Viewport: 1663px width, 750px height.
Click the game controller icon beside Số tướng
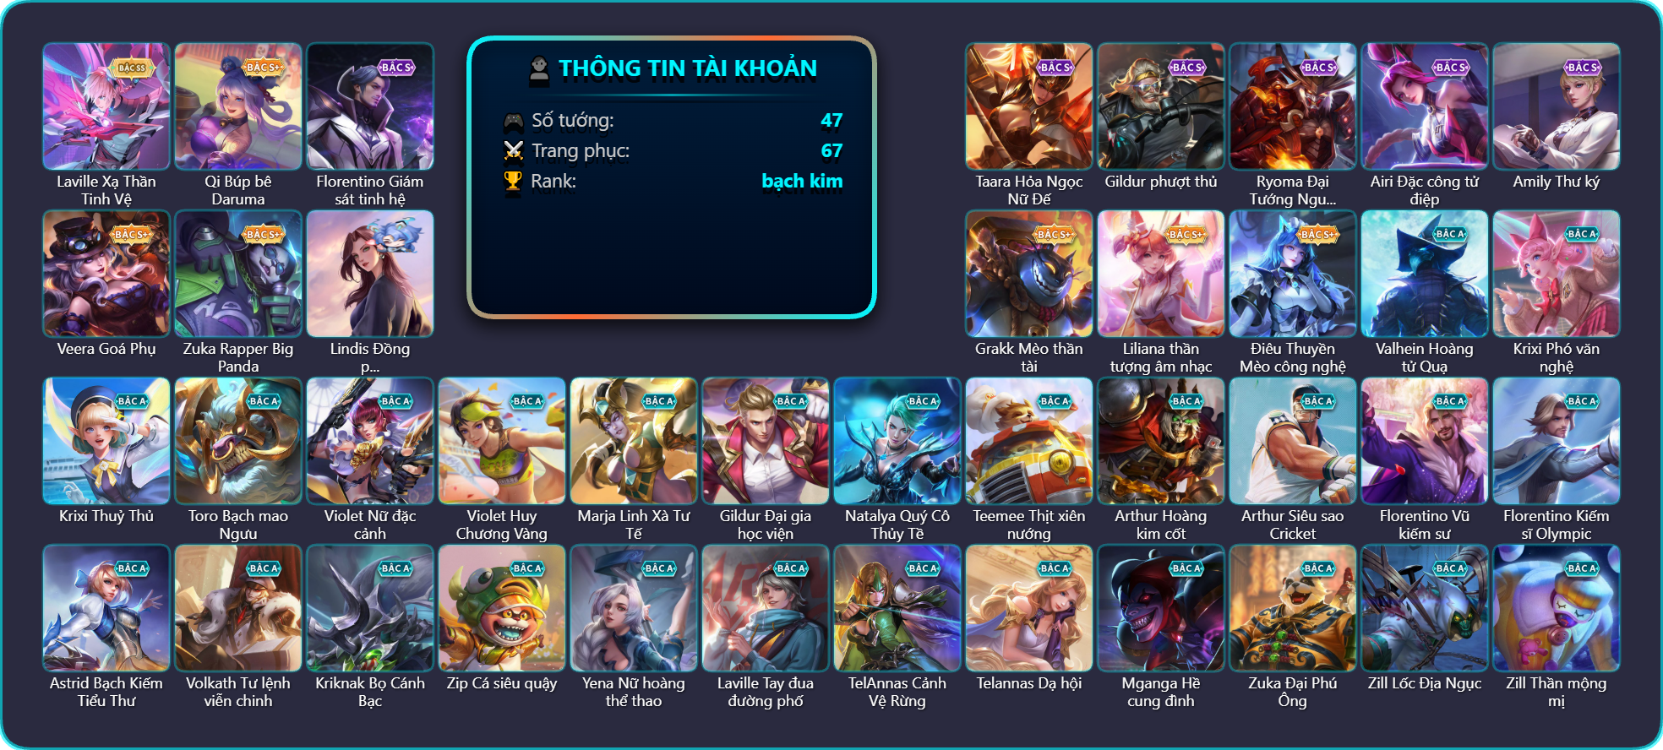pos(513,122)
